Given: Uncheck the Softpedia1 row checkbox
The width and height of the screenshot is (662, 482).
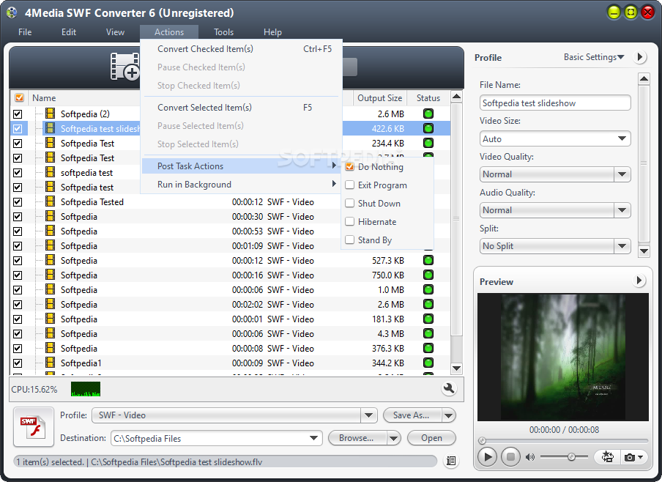Looking at the screenshot, I should click(18, 363).
